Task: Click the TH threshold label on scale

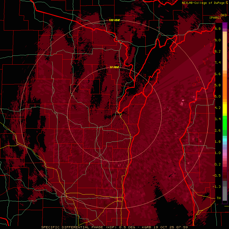Action: point(219,198)
